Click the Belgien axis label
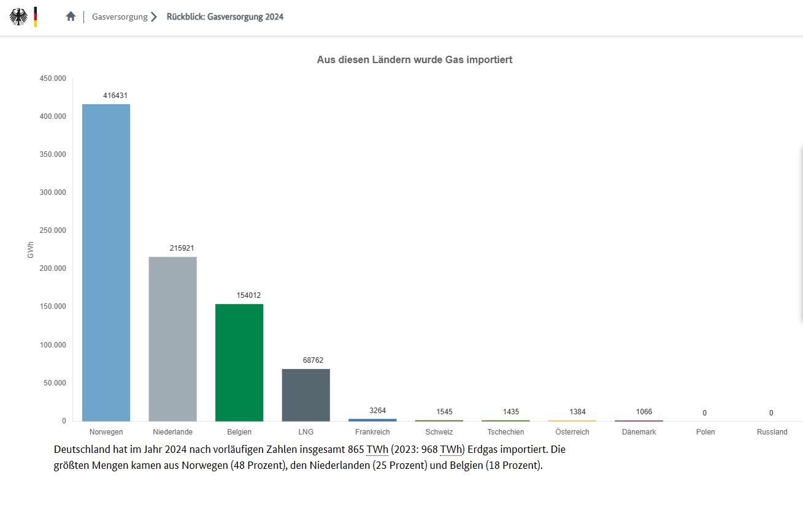803x505 pixels. 239,432
